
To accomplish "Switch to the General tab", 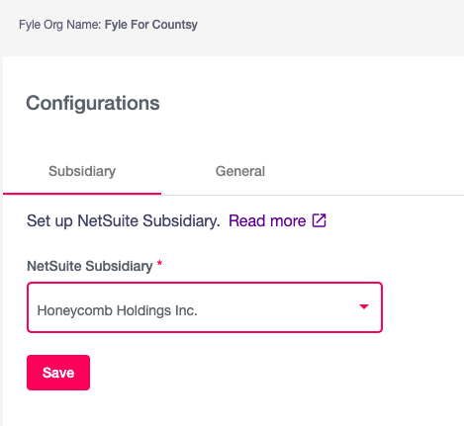I will tap(240, 171).
